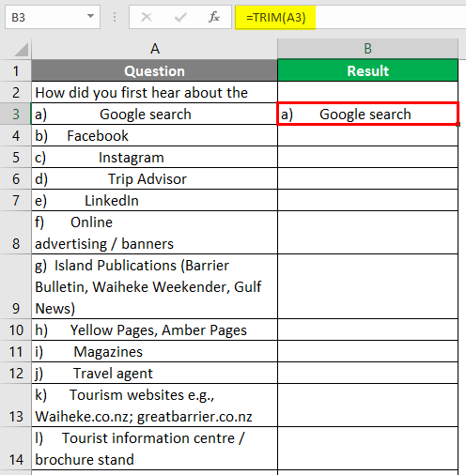Screen dimensions: 466x475
Task: Select empty result cell B12 beside Travel agent
Action: 367,373
